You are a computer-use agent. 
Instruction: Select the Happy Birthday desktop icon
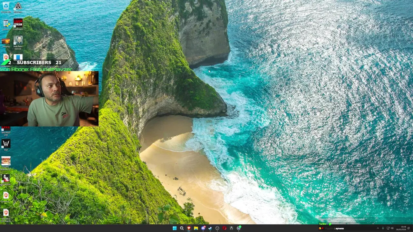point(6,163)
